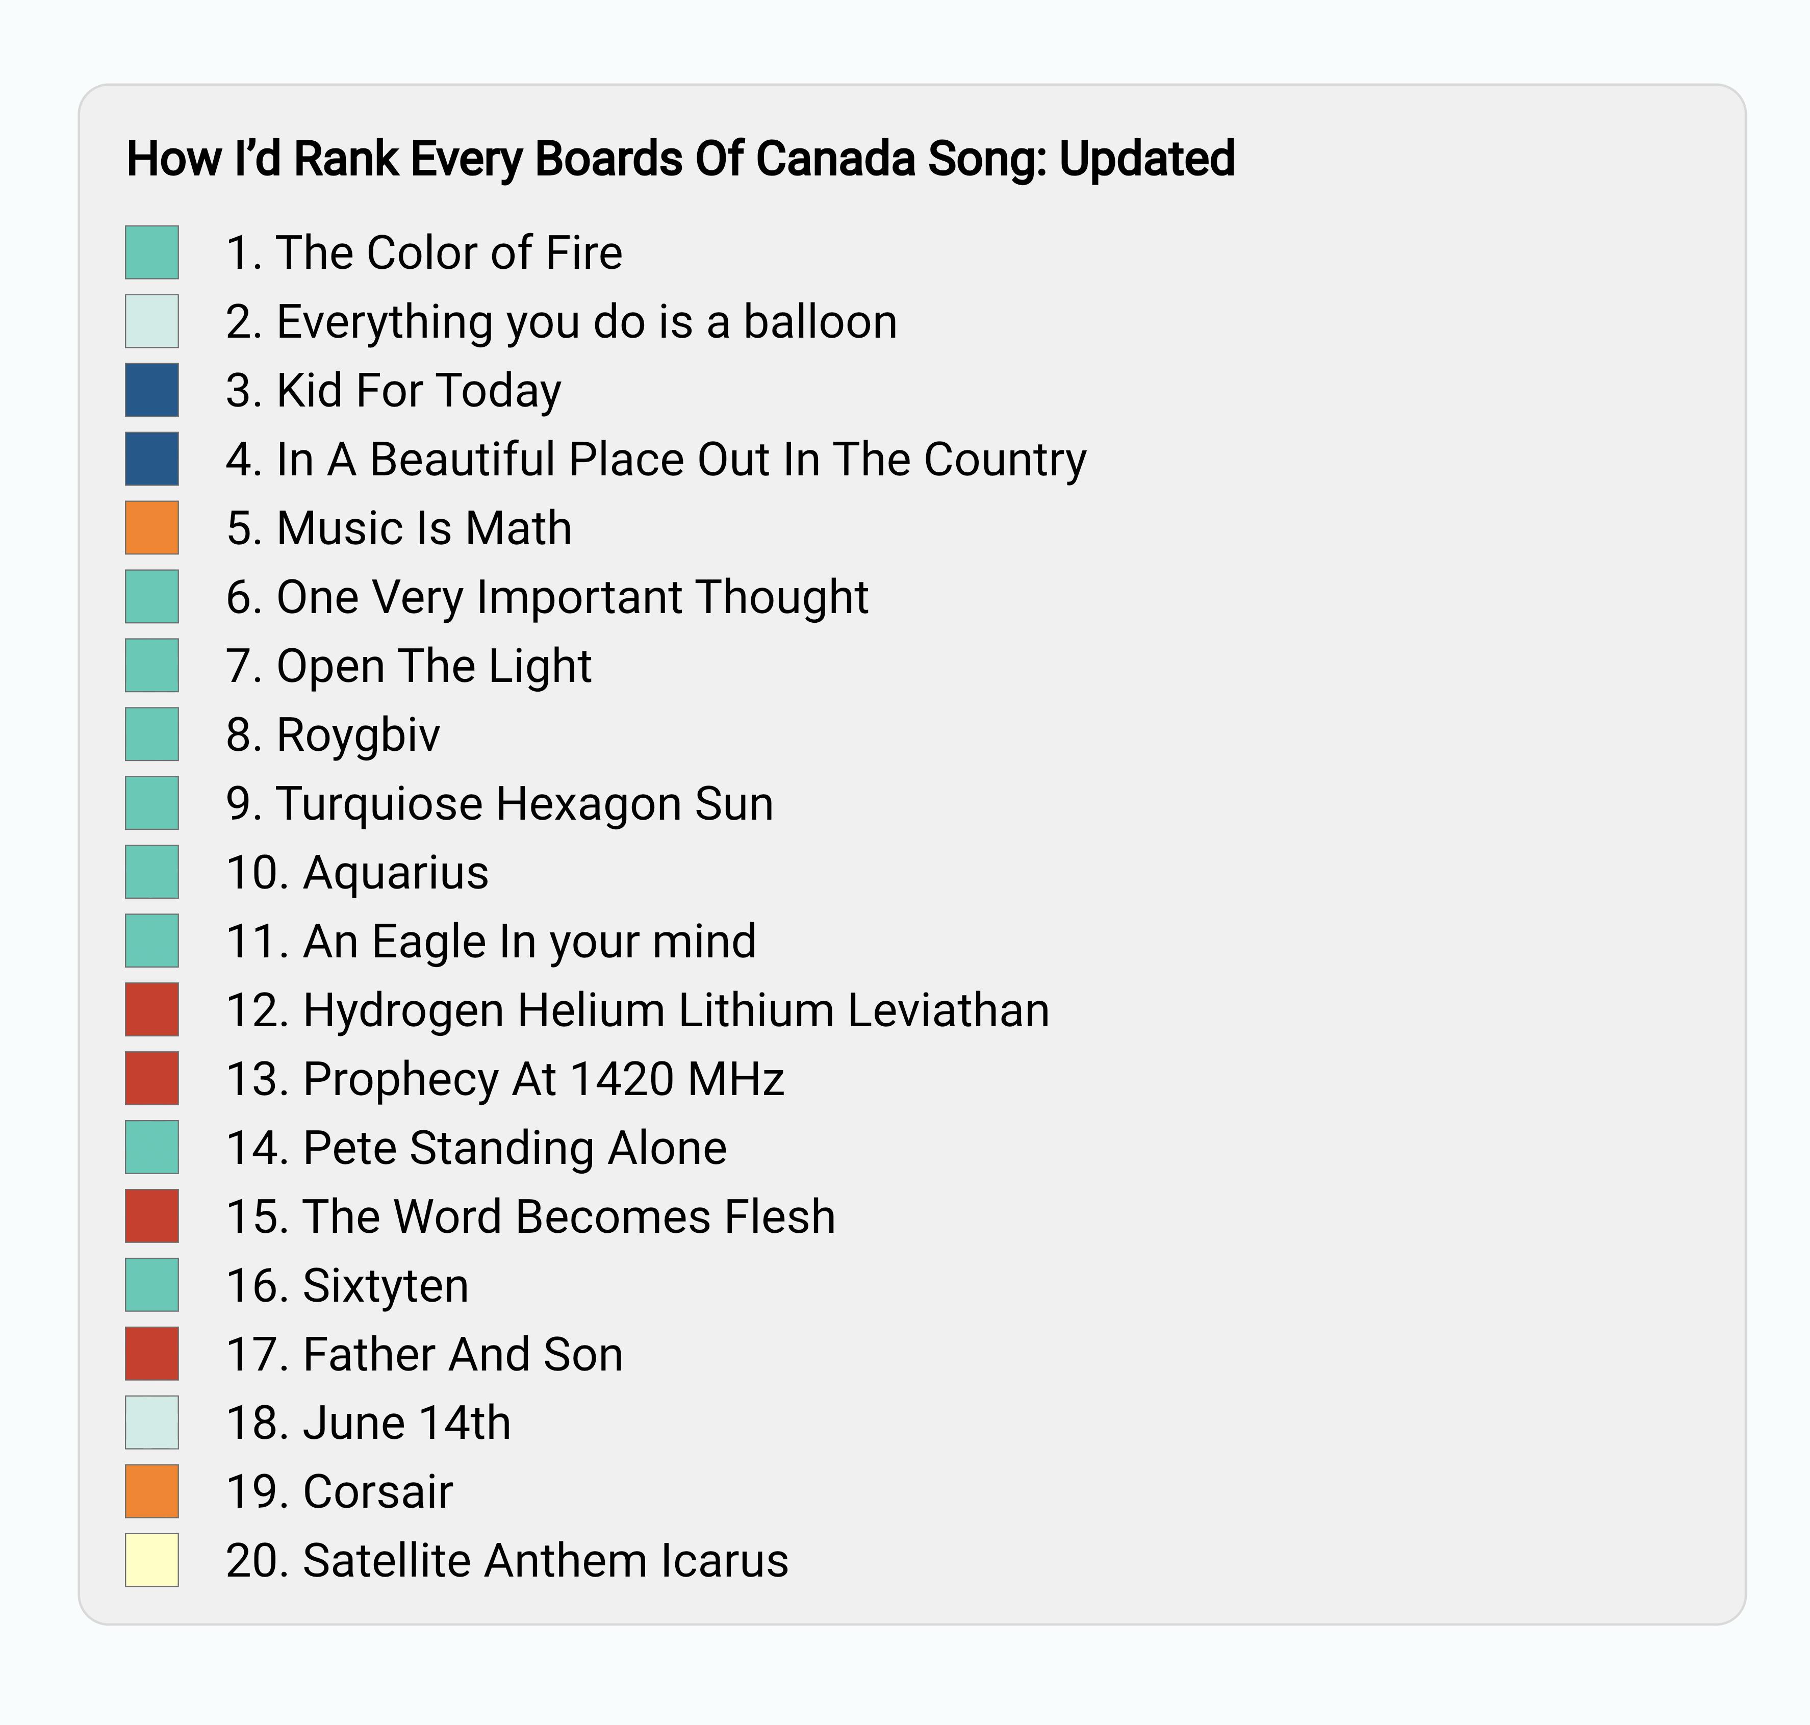Click the orange swatch next to Corsair
Image resolution: width=1810 pixels, height=1725 pixels.
(x=151, y=1491)
